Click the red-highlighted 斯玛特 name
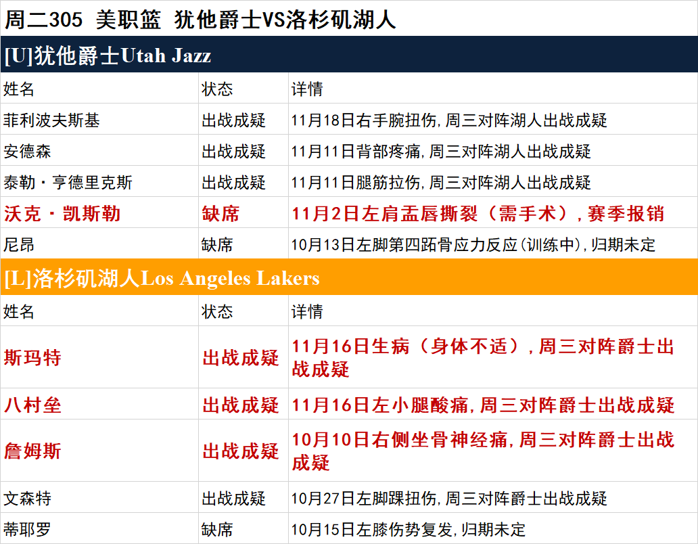Viewport: 698px width, 544px height. [x=32, y=357]
